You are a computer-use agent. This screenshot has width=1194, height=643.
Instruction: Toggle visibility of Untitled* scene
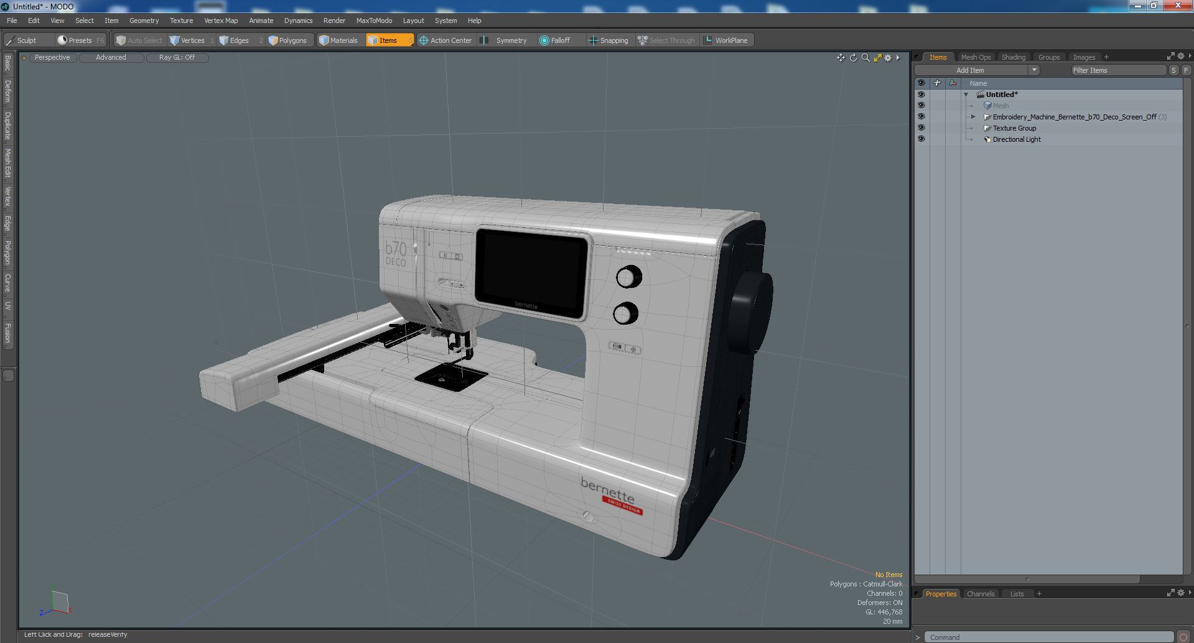click(921, 95)
